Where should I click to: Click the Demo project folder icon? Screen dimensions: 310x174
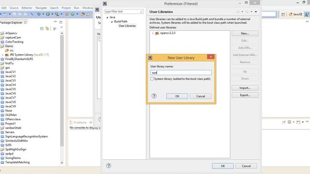click(x=2, y=46)
